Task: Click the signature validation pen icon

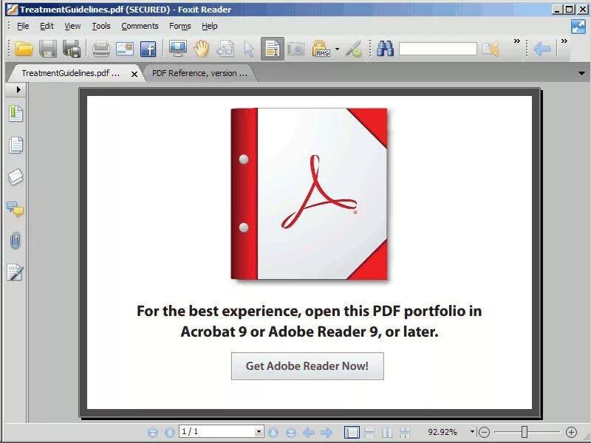Action: point(354,49)
